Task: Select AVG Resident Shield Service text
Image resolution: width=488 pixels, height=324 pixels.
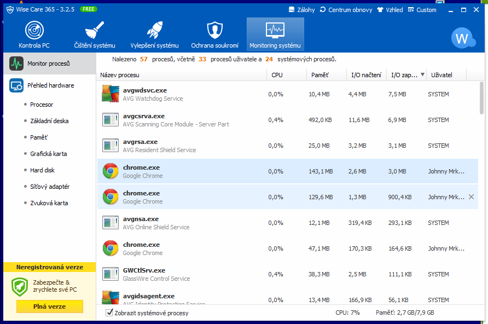Action: [159, 150]
